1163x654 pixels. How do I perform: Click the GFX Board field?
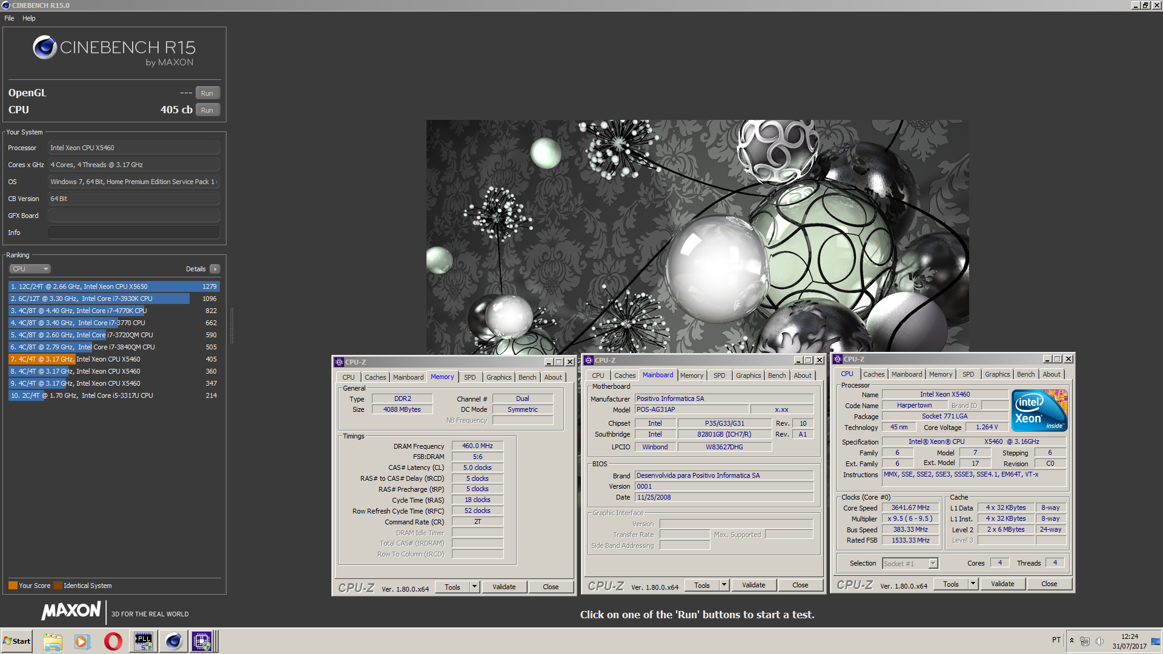(133, 216)
